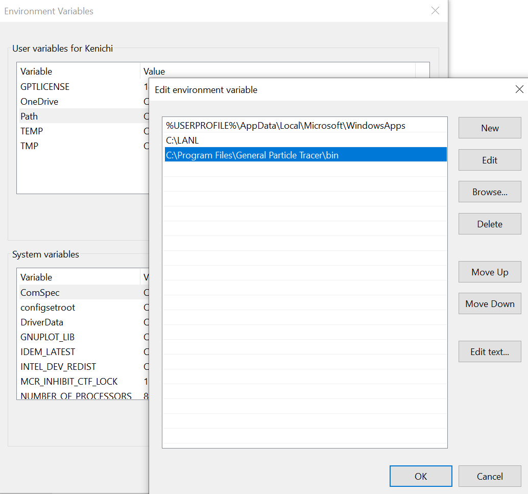Select the GNUPLOT_LIB system variable
528x494 pixels.
pyautogui.click(x=47, y=337)
